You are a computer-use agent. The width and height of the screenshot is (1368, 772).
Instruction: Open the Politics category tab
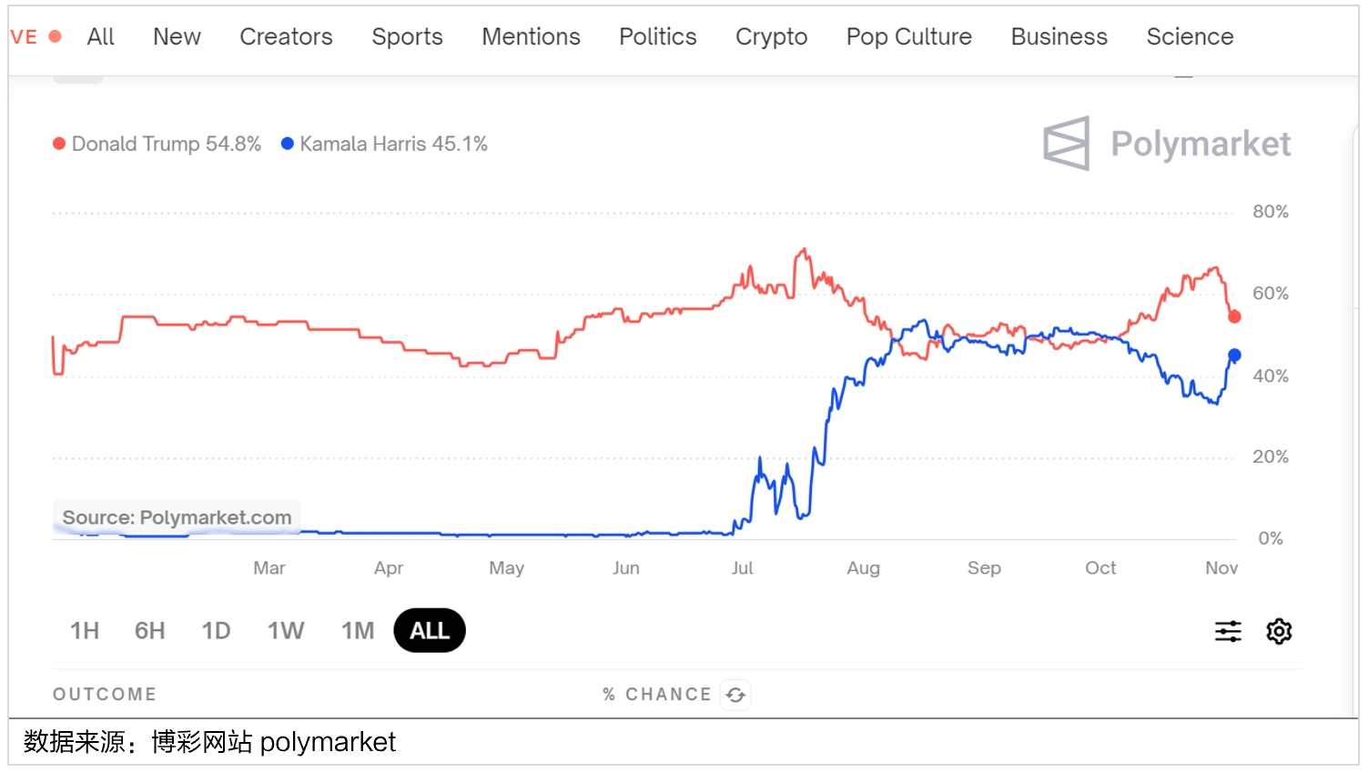pos(657,37)
